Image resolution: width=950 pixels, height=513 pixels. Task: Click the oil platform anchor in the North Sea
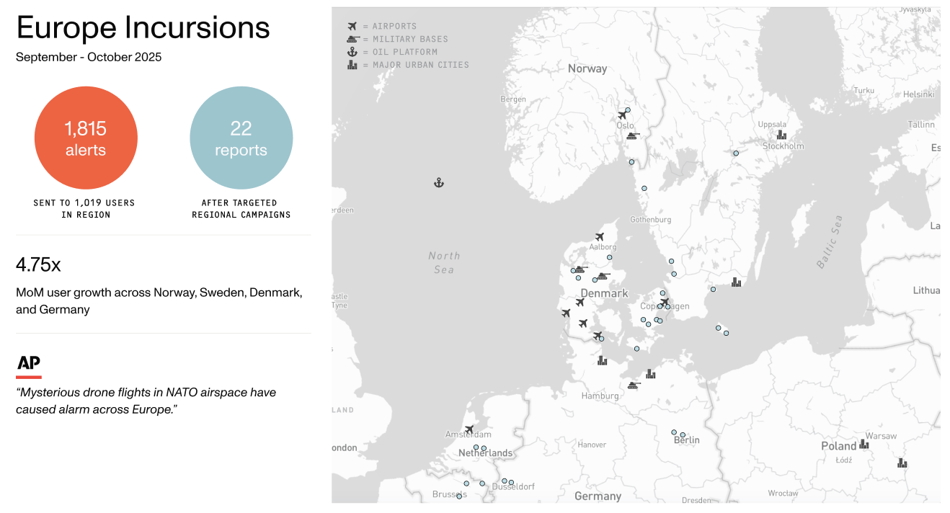point(438,183)
